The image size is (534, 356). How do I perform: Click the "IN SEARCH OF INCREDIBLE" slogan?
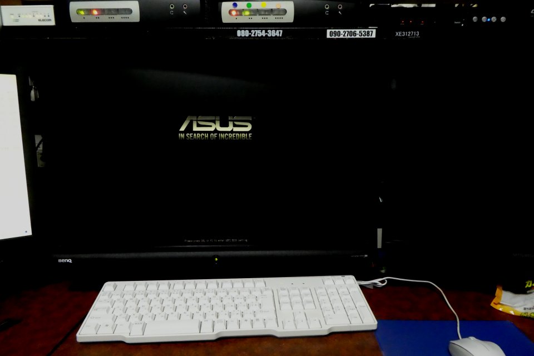215,137
